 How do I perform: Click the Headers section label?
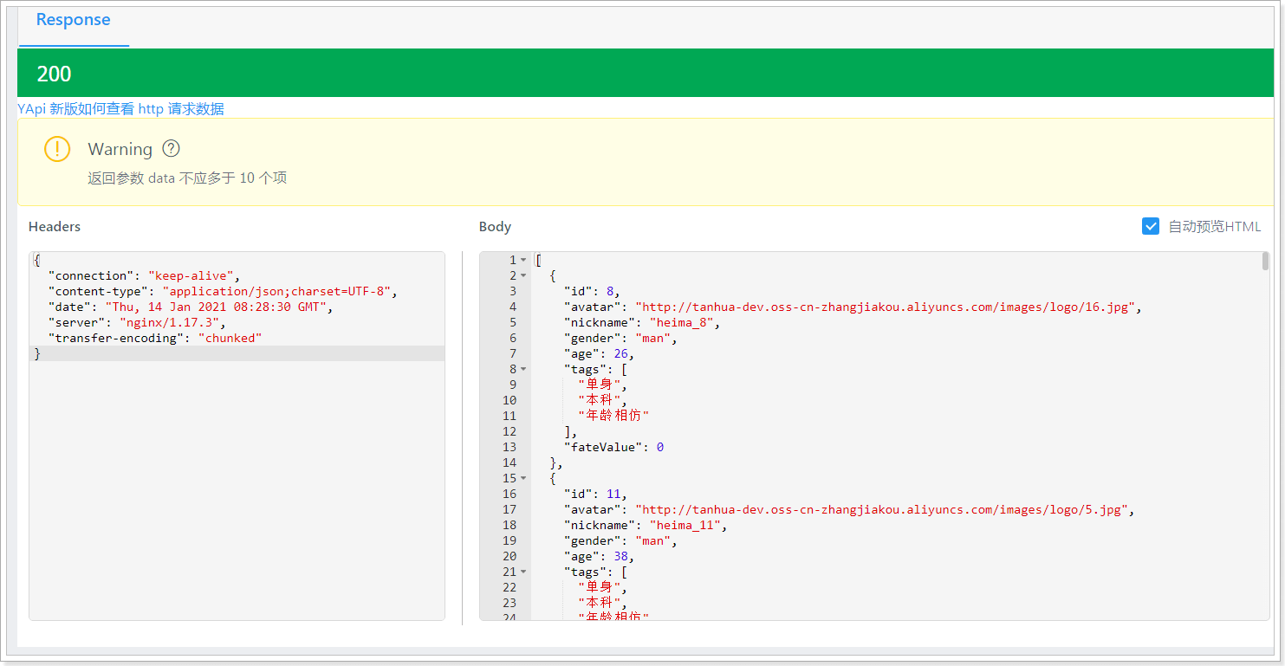[x=55, y=226]
